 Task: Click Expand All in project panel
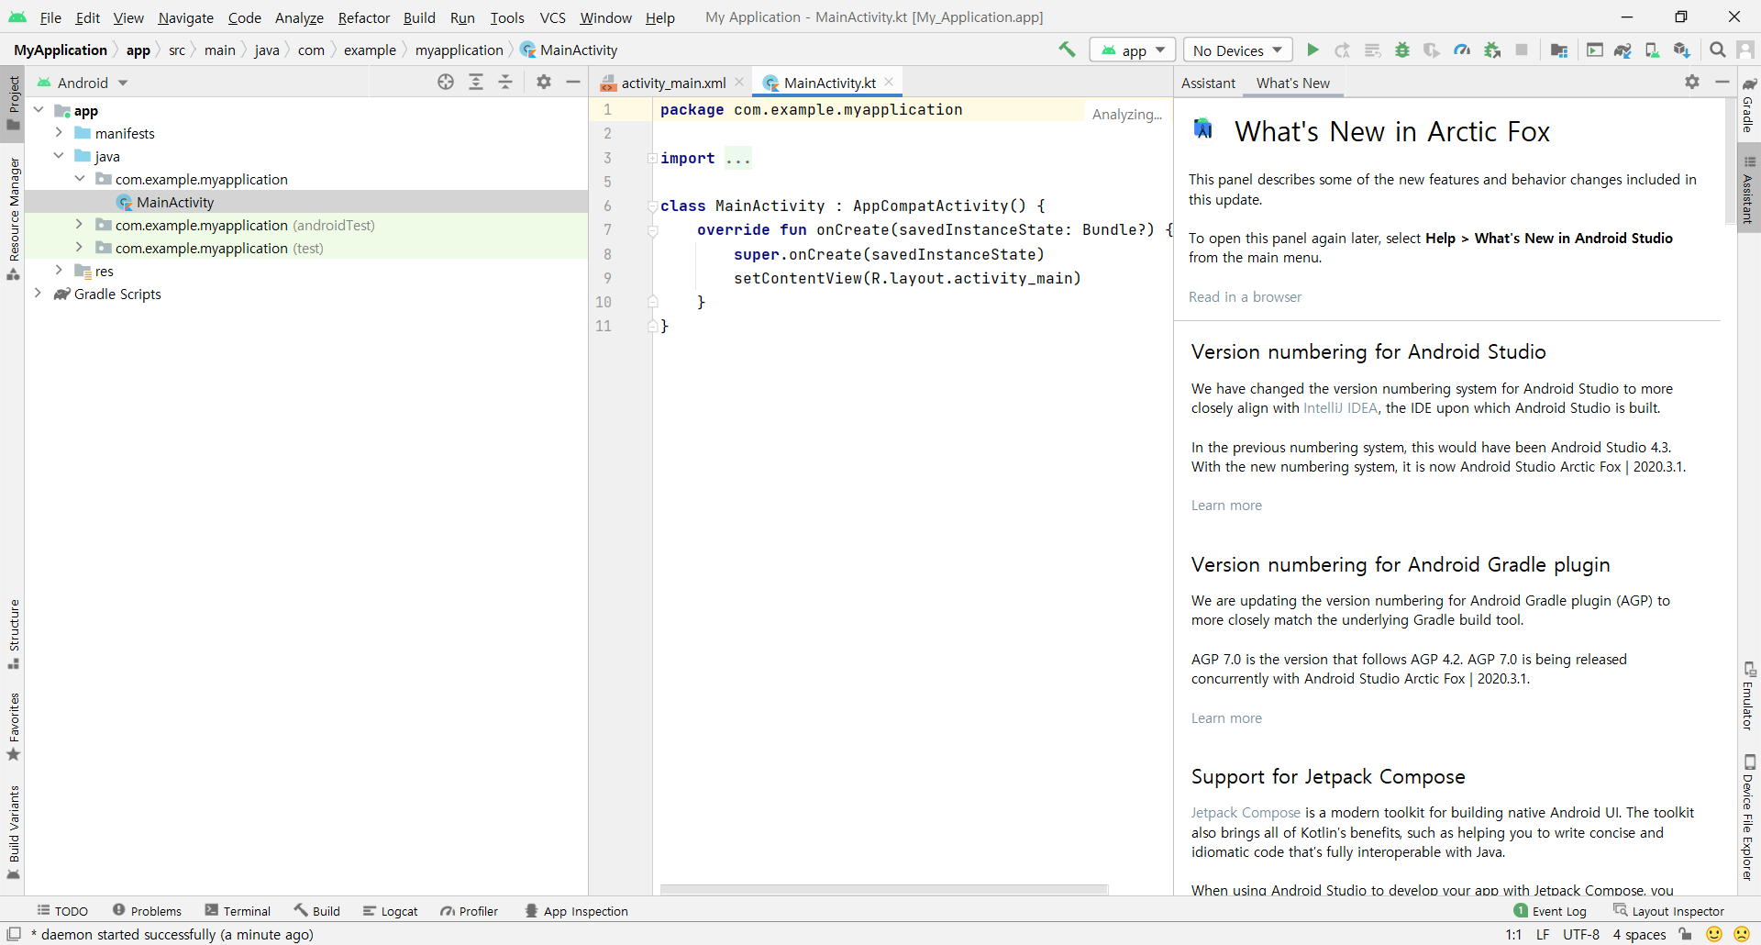pyautogui.click(x=476, y=82)
